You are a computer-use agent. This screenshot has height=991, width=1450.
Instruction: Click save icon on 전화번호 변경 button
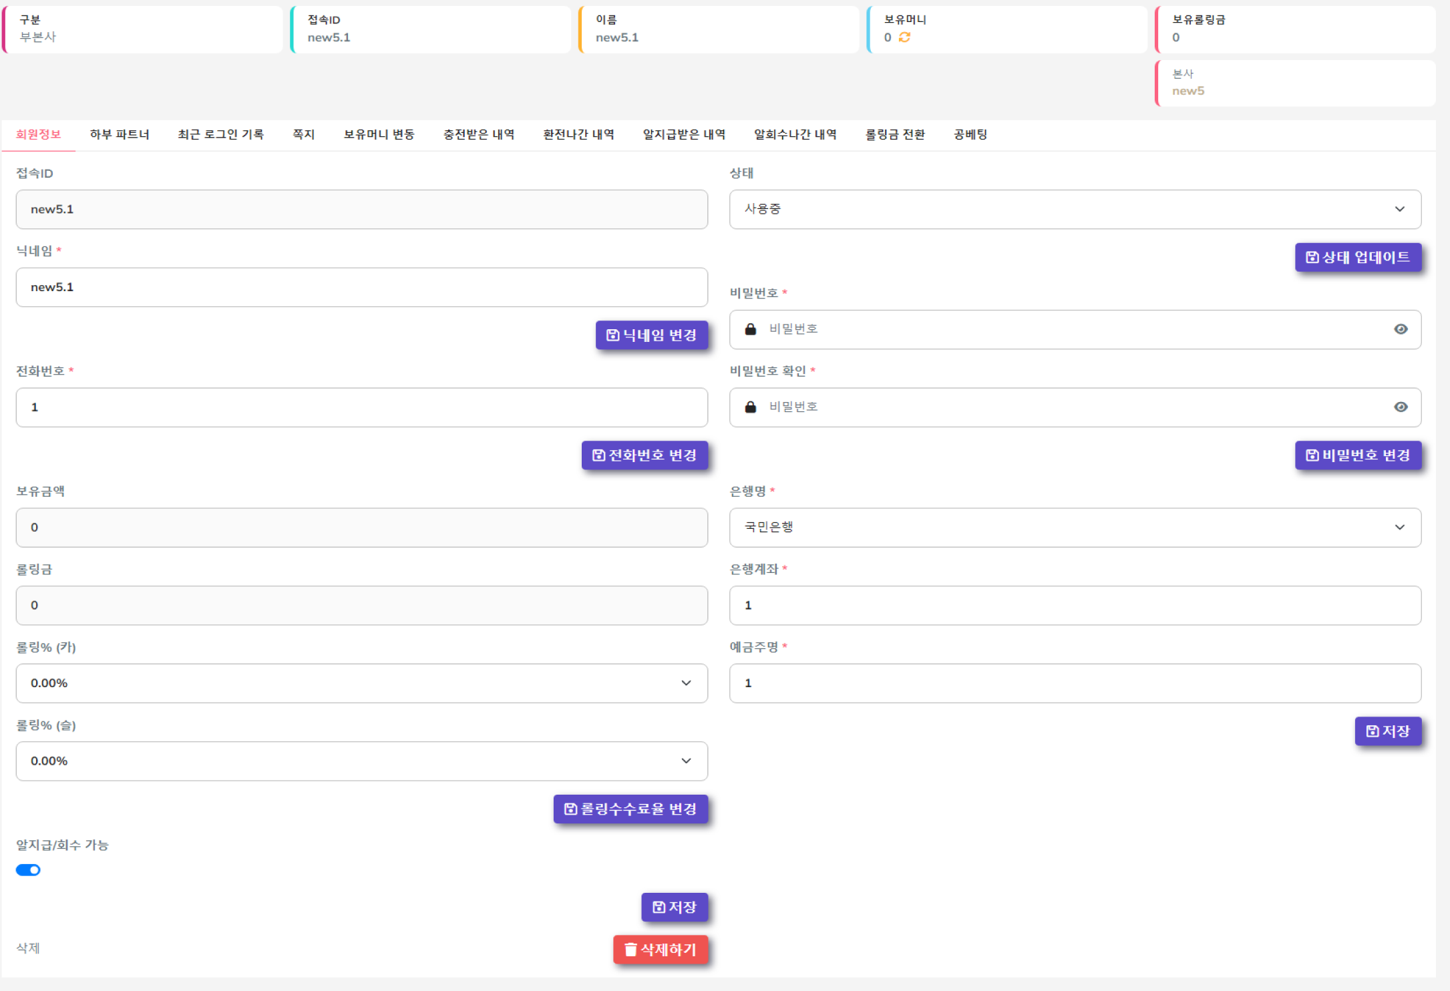pyautogui.click(x=598, y=455)
